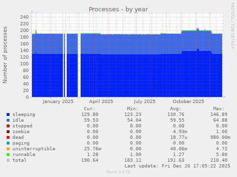Click runnable current value 1.28
237x177 pixels.
pyautogui.click(x=93, y=155)
